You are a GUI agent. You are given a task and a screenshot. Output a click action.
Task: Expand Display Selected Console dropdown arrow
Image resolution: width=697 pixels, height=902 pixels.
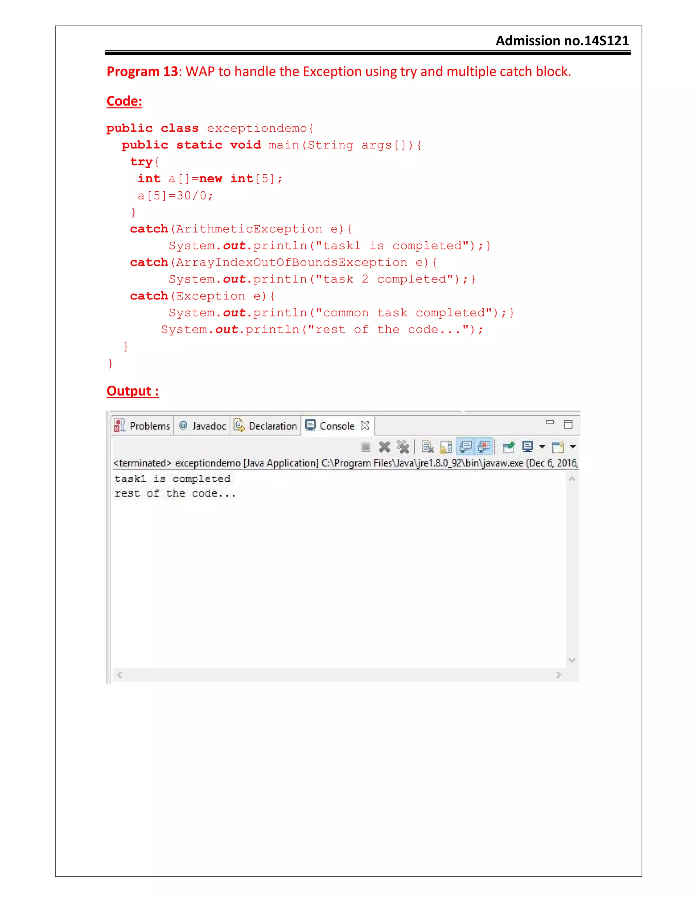point(542,447)
